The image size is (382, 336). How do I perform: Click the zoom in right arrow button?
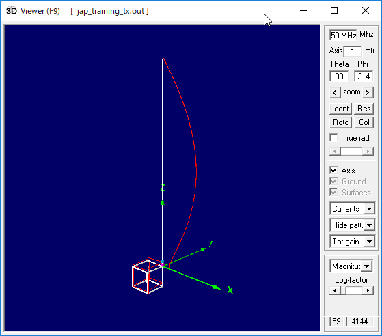368,92
